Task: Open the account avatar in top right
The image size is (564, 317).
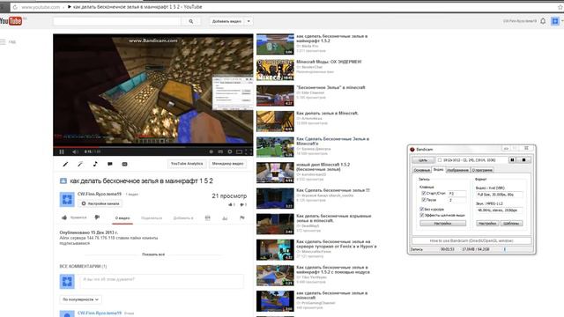Action: point(555,21)
